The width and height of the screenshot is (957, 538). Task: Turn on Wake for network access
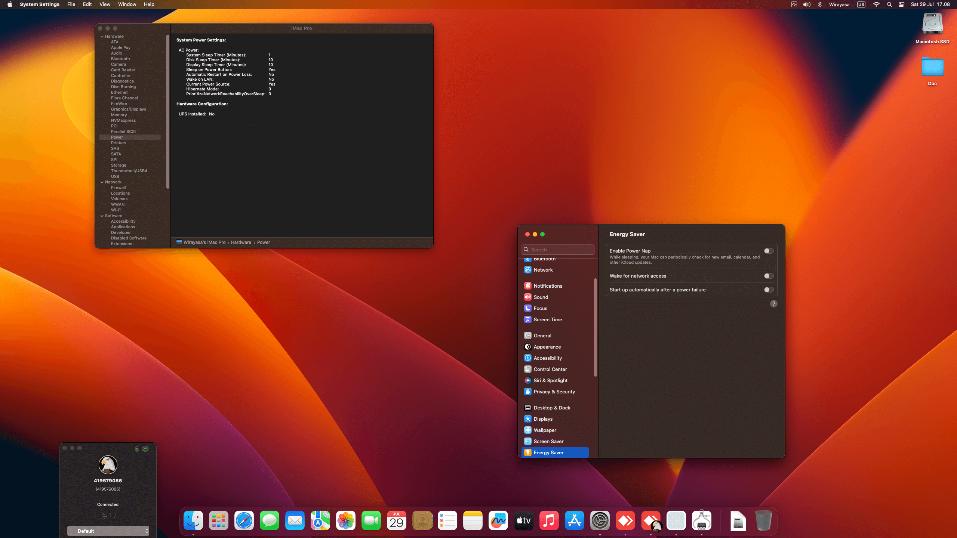point(769,276)
